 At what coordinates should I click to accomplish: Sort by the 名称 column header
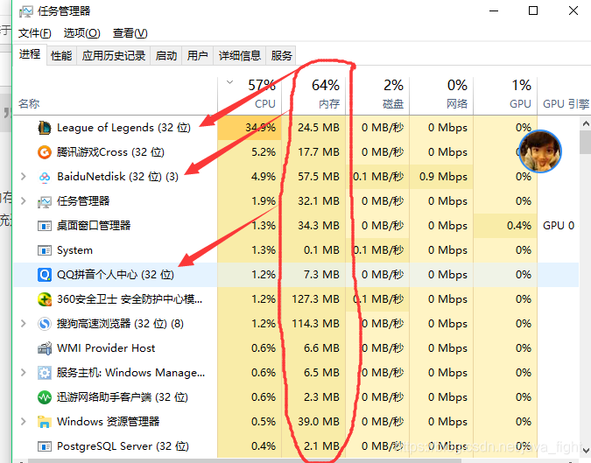click(116, 95)
